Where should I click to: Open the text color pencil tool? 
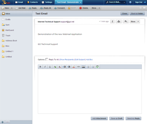pyautogui.click(x=74, y=67)
